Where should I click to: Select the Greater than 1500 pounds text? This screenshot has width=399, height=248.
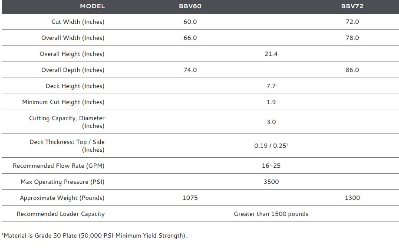[x=271, y=214]
